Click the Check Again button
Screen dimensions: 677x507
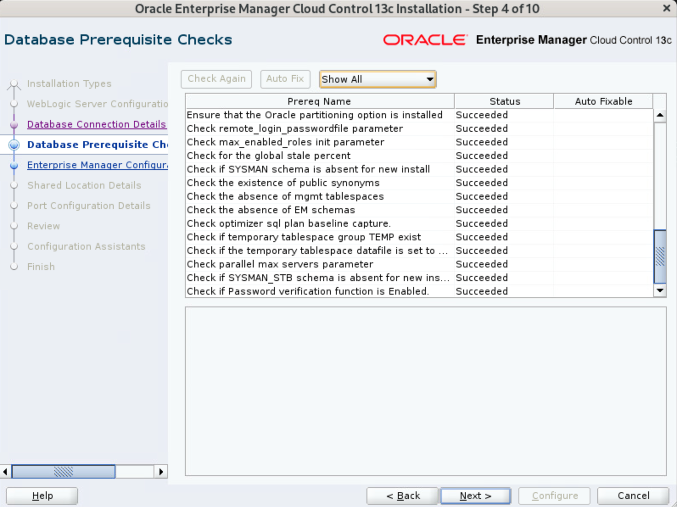point(216,79)
